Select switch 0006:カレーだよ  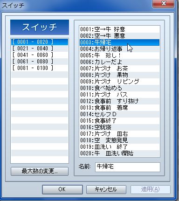click(119, 62)
